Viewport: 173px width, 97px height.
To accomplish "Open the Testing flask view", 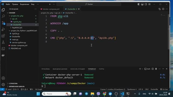I will (x=3, y=42).
